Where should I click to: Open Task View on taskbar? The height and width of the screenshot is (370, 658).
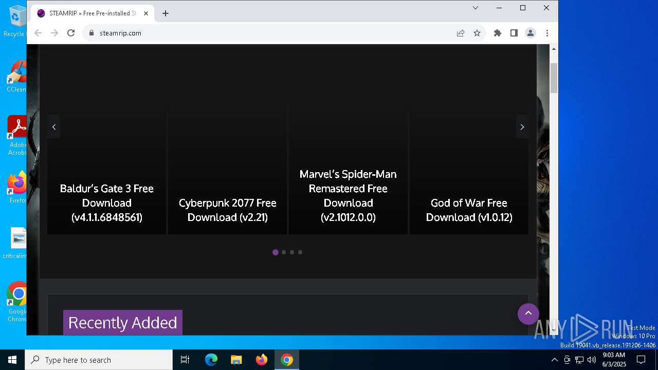pyautogui.click(x=185, y=360)
